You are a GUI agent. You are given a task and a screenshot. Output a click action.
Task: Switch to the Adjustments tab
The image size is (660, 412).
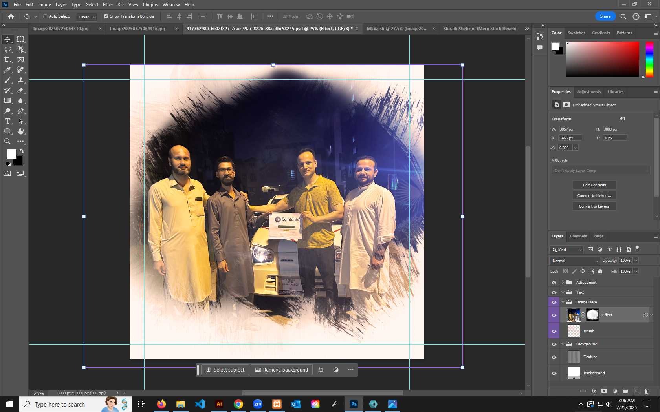tap(589, 92)
